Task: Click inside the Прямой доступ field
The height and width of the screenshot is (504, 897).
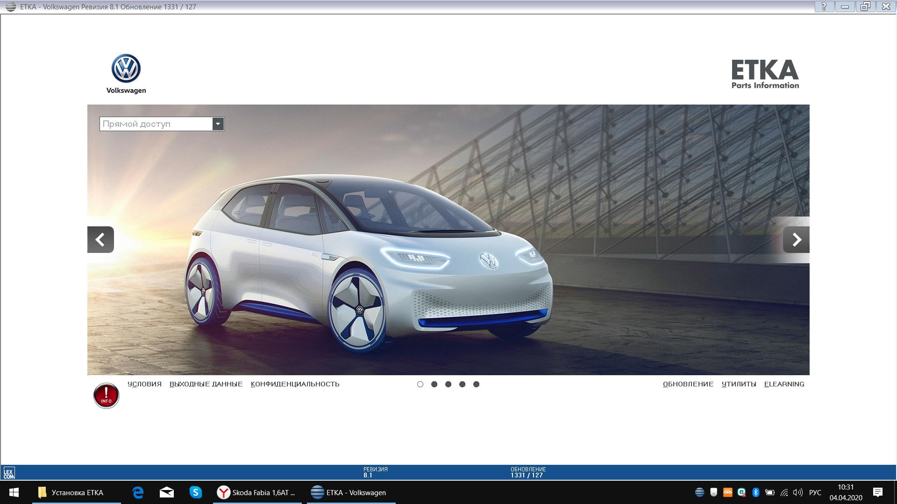Action: click(x=156, y=124)
